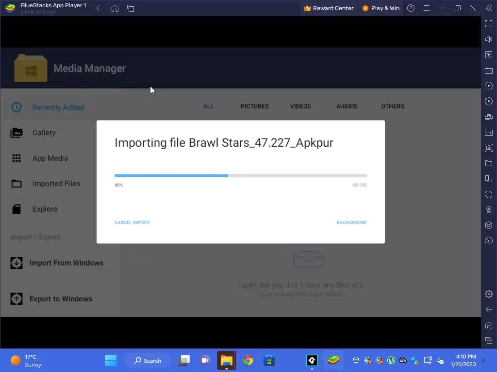Click the shake device icon
The height and width of the screenshot is (372, 497).
489,194
